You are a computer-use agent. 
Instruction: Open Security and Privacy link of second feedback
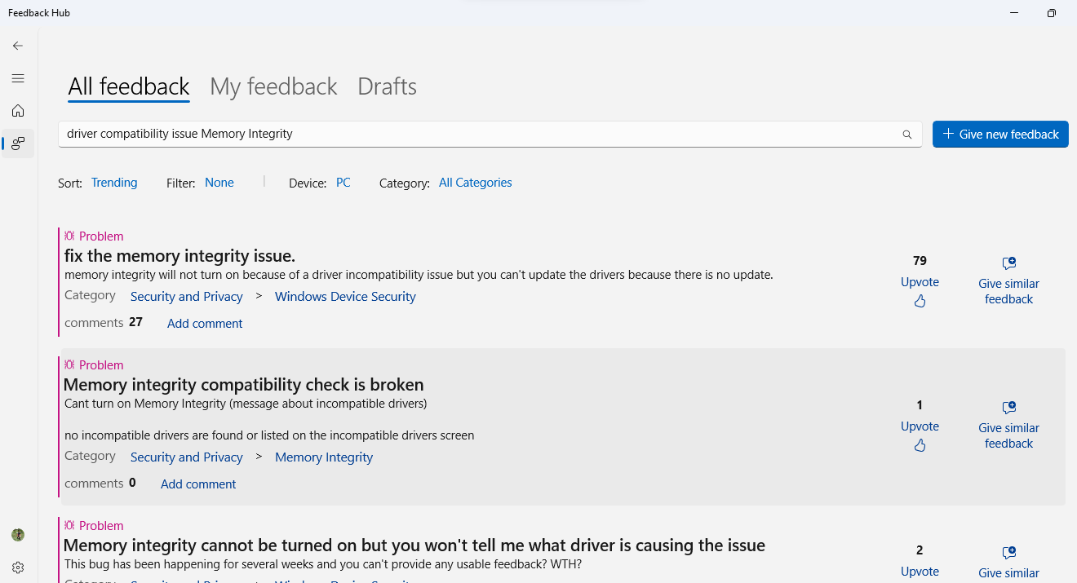[187, 457]
